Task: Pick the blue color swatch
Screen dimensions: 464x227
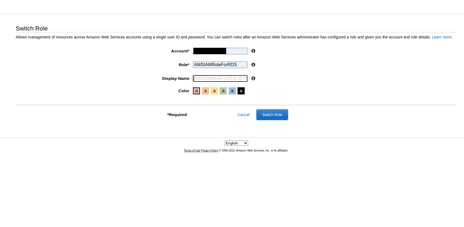Action: pyautogui.click(x=232, y=91)
